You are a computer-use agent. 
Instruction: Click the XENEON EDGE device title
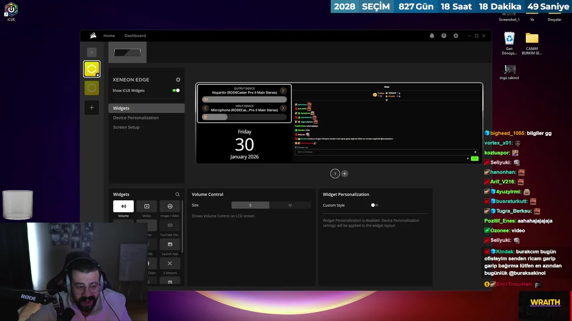(131, 79)
